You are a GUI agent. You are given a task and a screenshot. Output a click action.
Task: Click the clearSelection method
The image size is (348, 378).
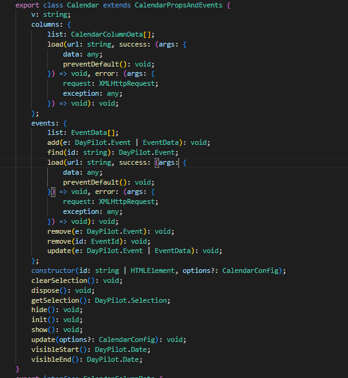point(59,280)
